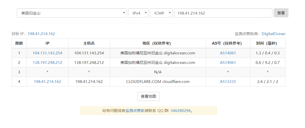Click the 主机名 column header
This screenshot has height=128, width=305.
click(x=89, y=43)
